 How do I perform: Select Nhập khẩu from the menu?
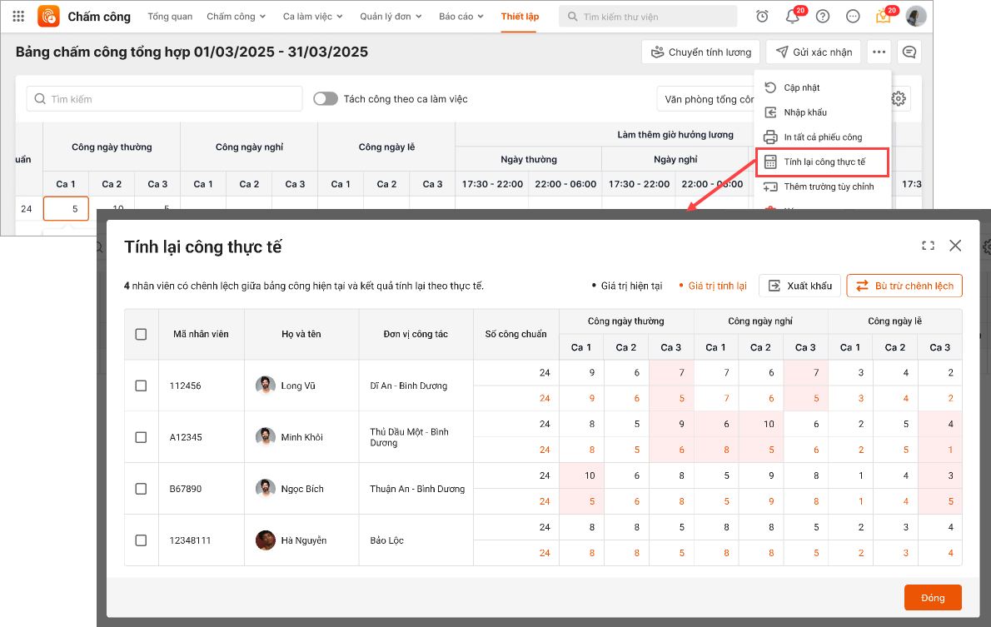pyautogui.click(x=822, y=112)
